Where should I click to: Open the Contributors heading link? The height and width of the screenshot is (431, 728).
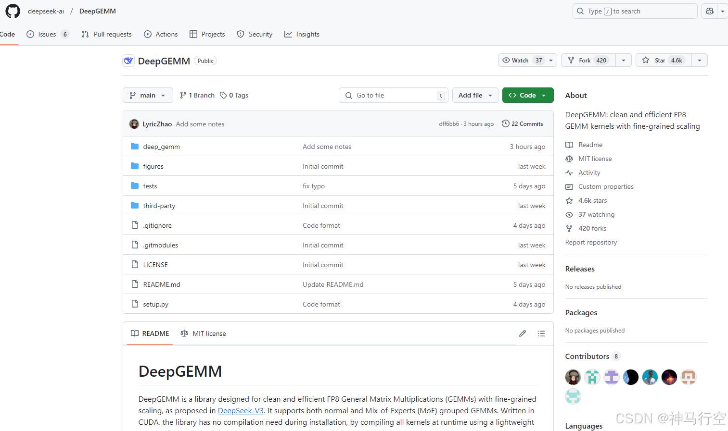point(593,356)
